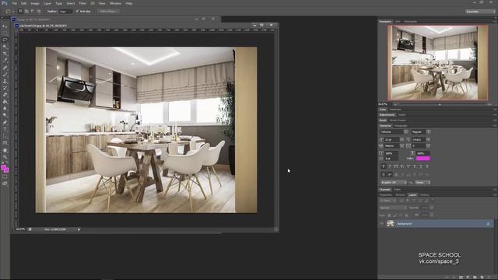Open the leading Auto dropdown
The width and height of the screenshot is (498, 280).
coord(429,139)
